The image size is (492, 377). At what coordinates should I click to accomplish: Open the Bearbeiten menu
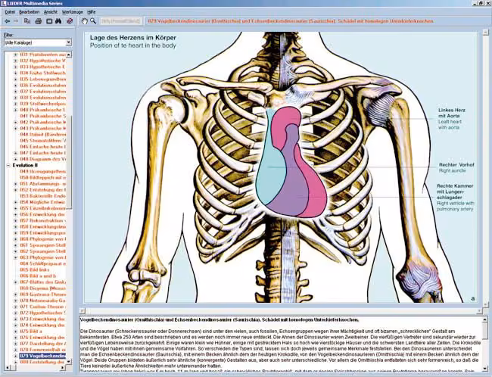(x=30, y=12)
